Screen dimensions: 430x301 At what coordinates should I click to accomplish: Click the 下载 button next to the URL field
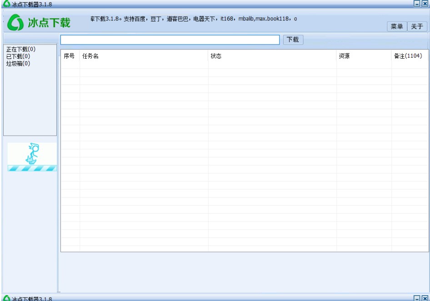click(293, 39)
